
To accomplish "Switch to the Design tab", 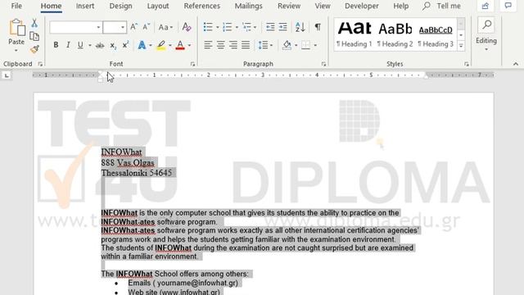I will pyautogui.click(x=120, y=6).
